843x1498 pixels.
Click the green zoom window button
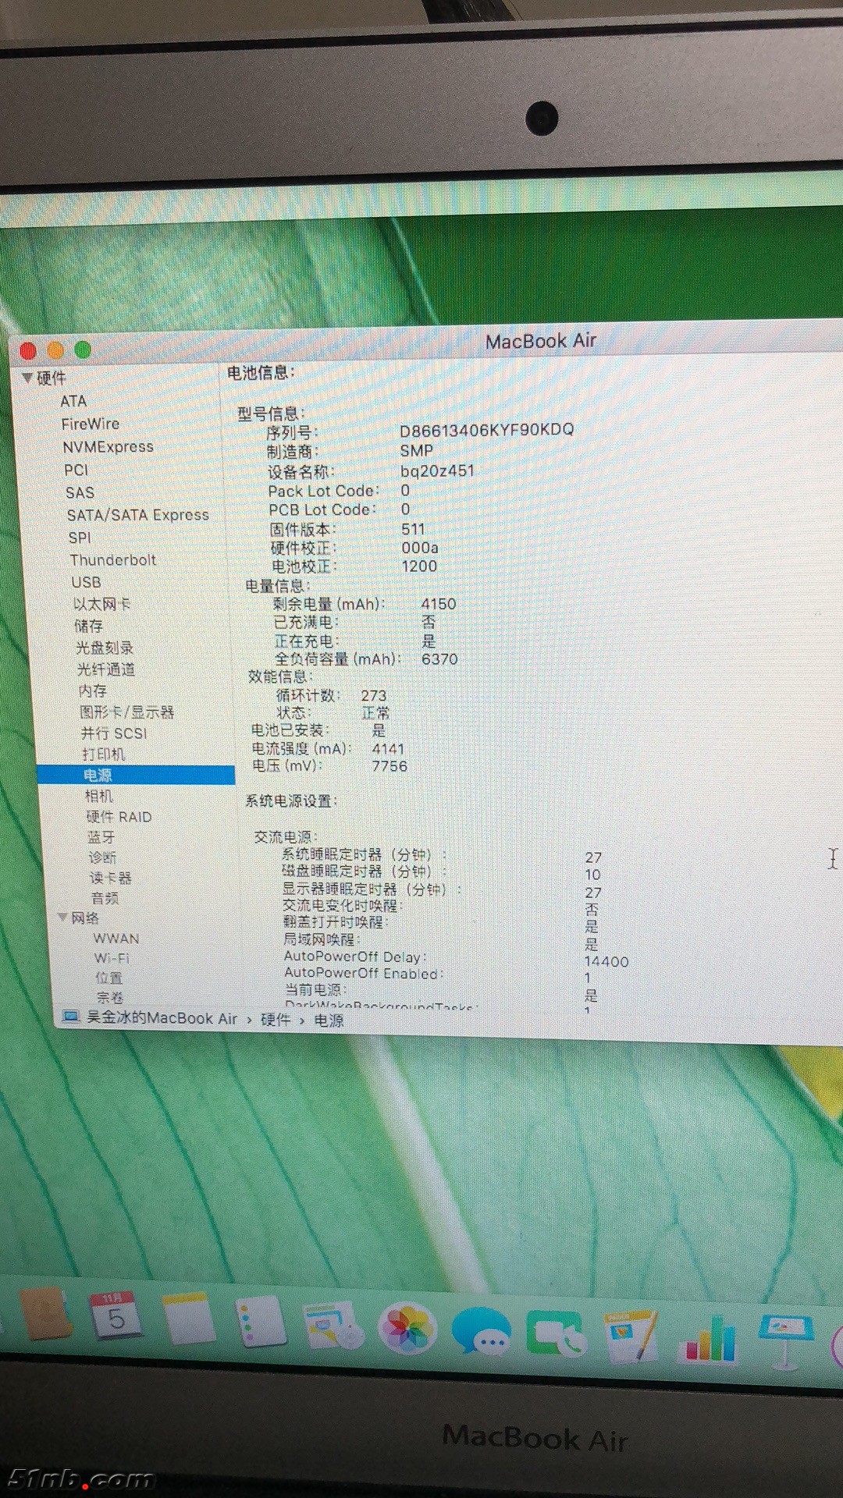(83, 350)
